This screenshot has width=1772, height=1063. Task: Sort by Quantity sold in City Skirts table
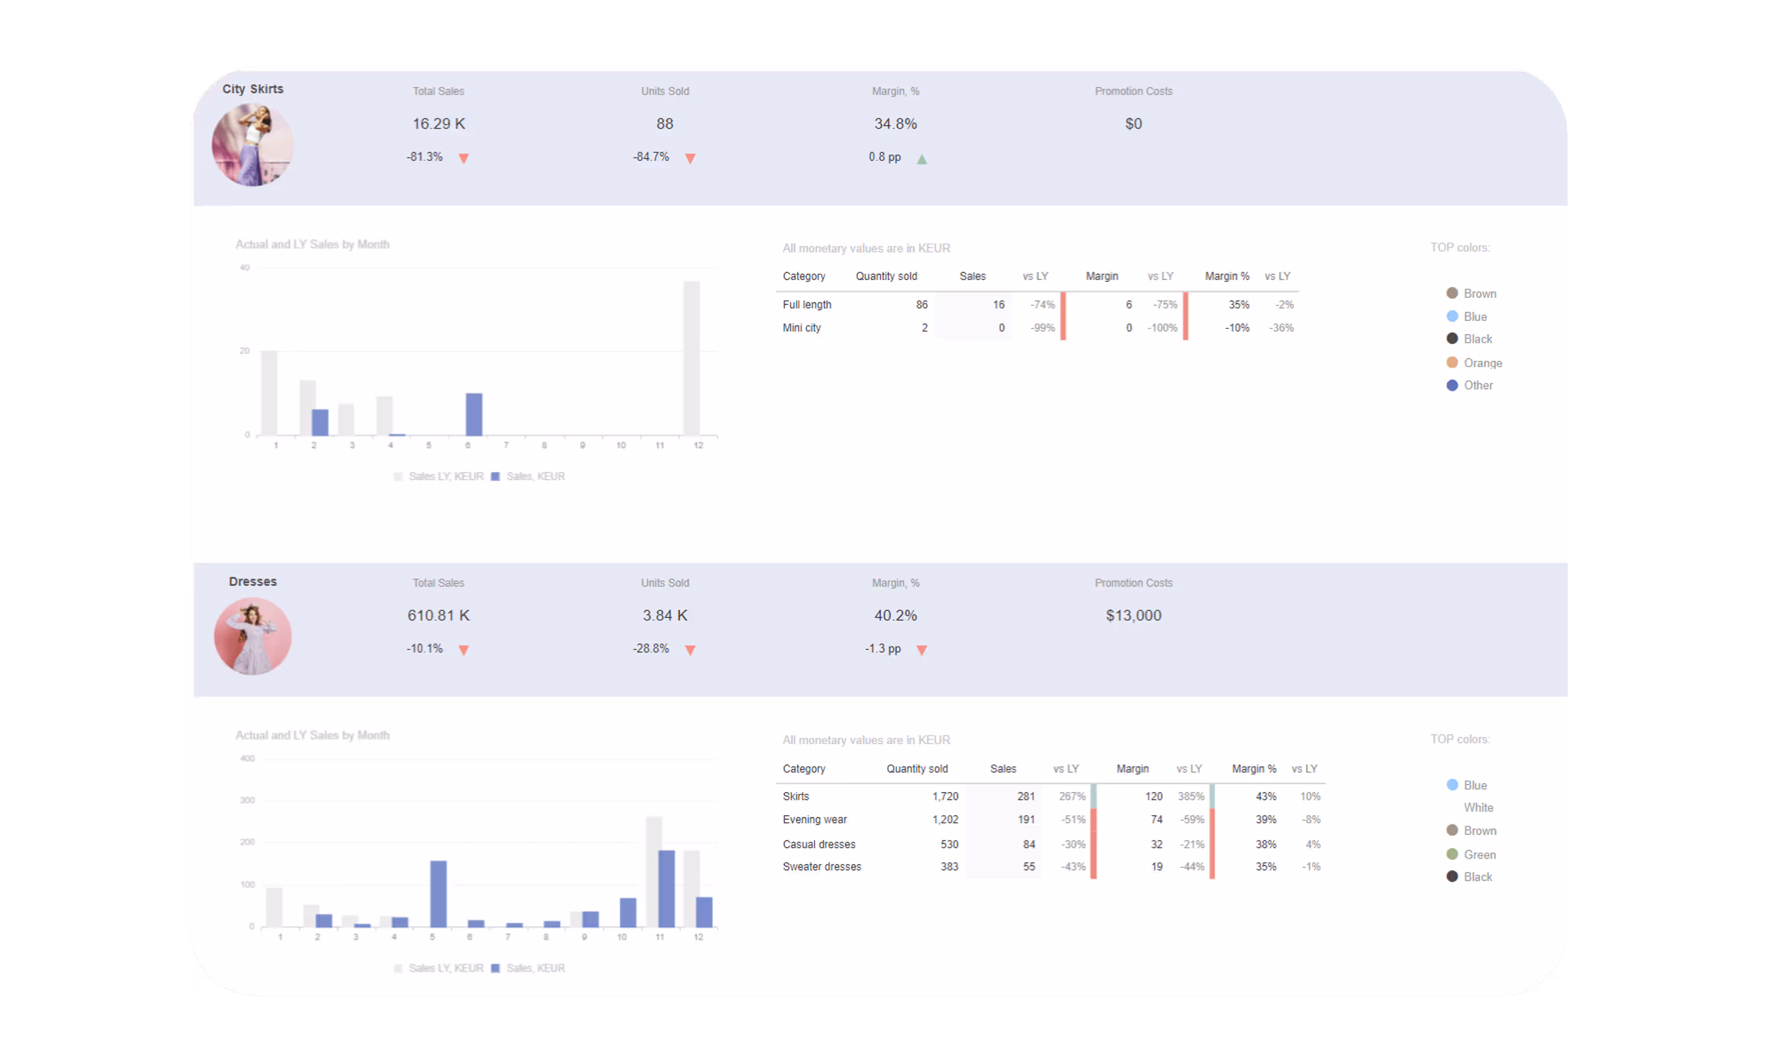click(x=886, y=277)
